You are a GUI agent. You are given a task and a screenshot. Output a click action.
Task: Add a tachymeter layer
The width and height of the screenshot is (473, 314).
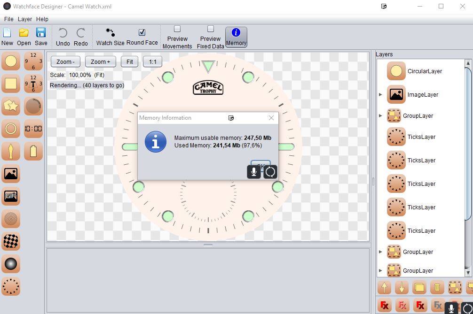click(33, 106)
